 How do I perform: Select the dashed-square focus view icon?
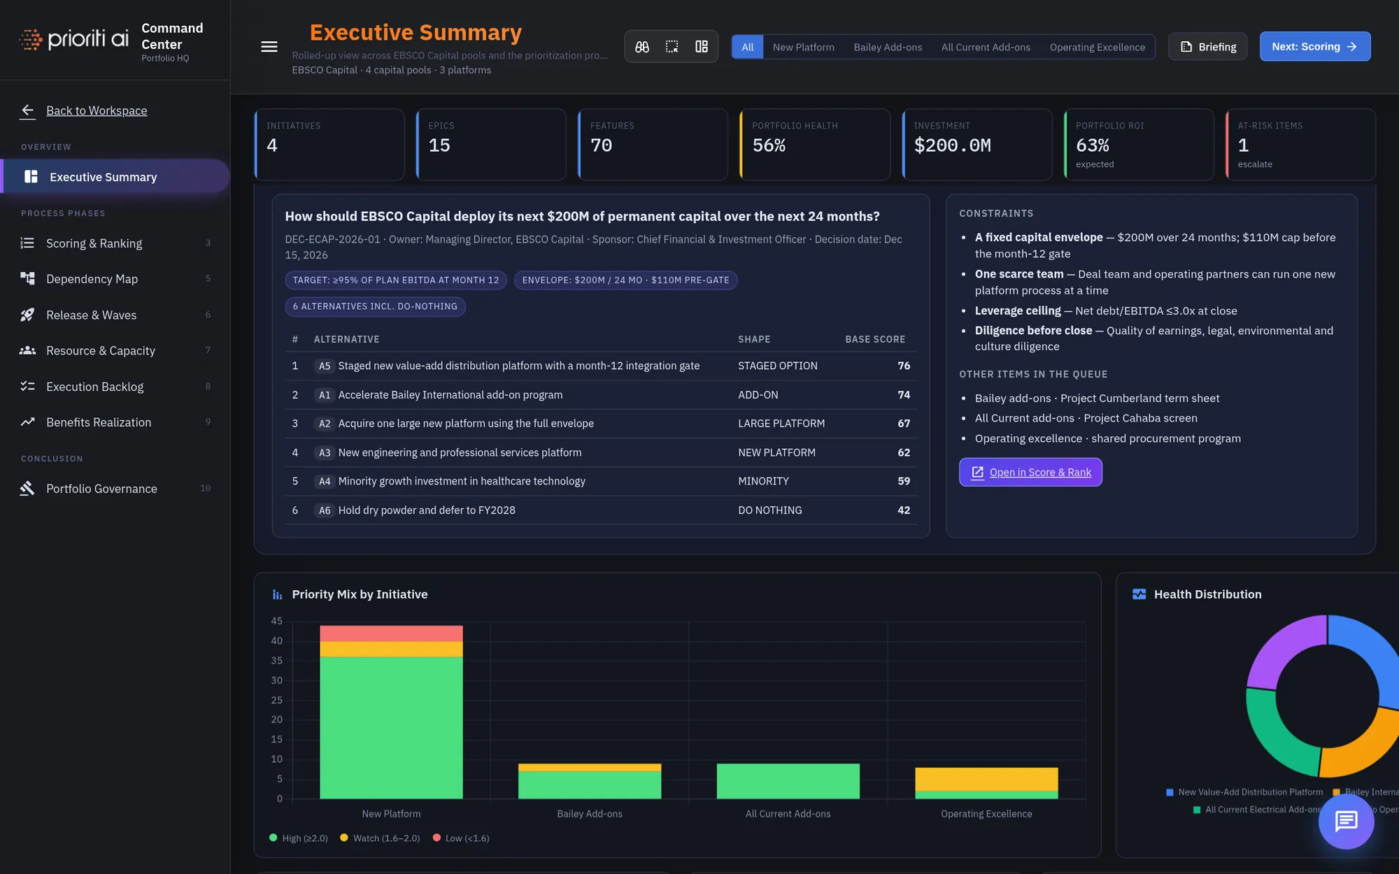coord(672,47)
